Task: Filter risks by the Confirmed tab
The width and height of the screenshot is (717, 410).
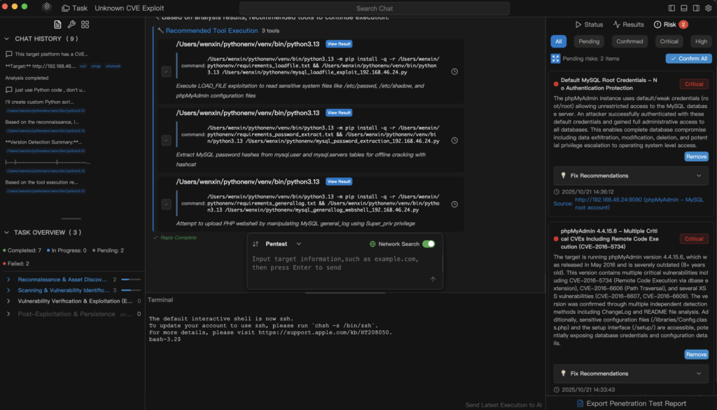Action: point(629,41)
